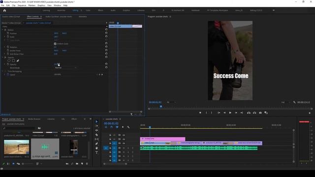Open the Markers menu

pyautogui.click(x=31, y=5)
